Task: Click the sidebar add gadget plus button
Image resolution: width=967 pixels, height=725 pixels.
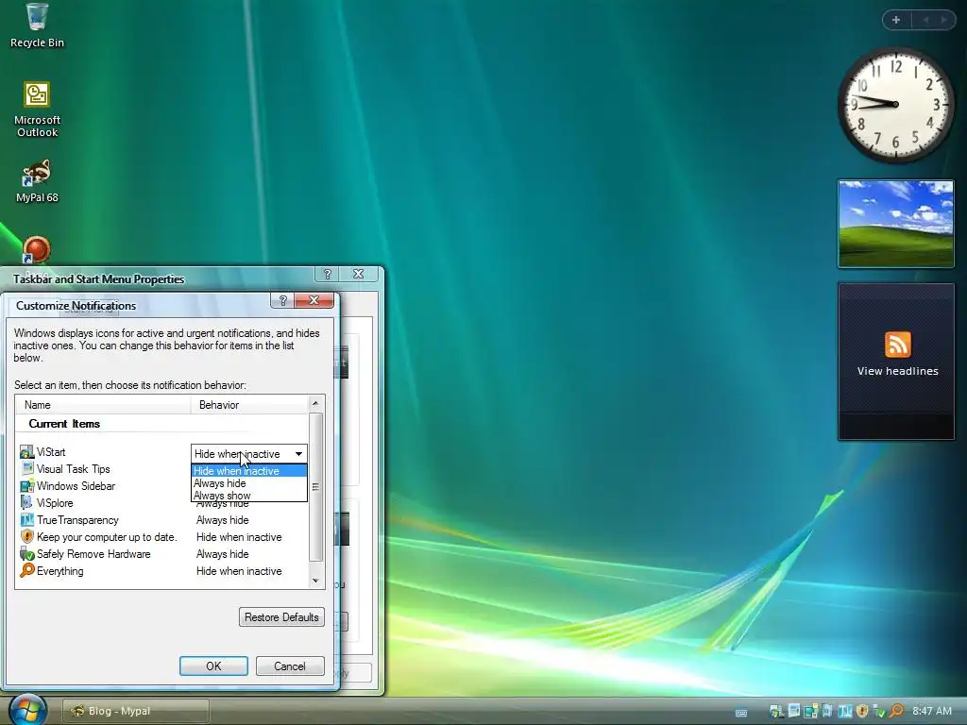Action: [x=896, y=20]
